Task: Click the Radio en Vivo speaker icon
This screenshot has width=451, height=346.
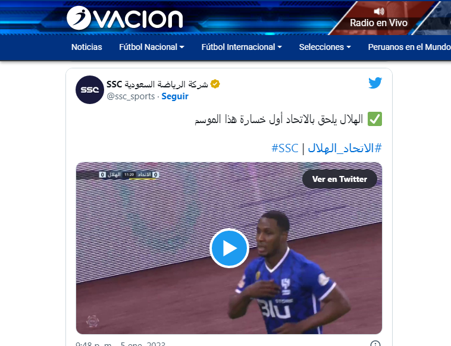Action: pos(379,11)
